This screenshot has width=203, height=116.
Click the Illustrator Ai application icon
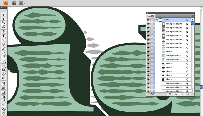[x=6, y=3]
